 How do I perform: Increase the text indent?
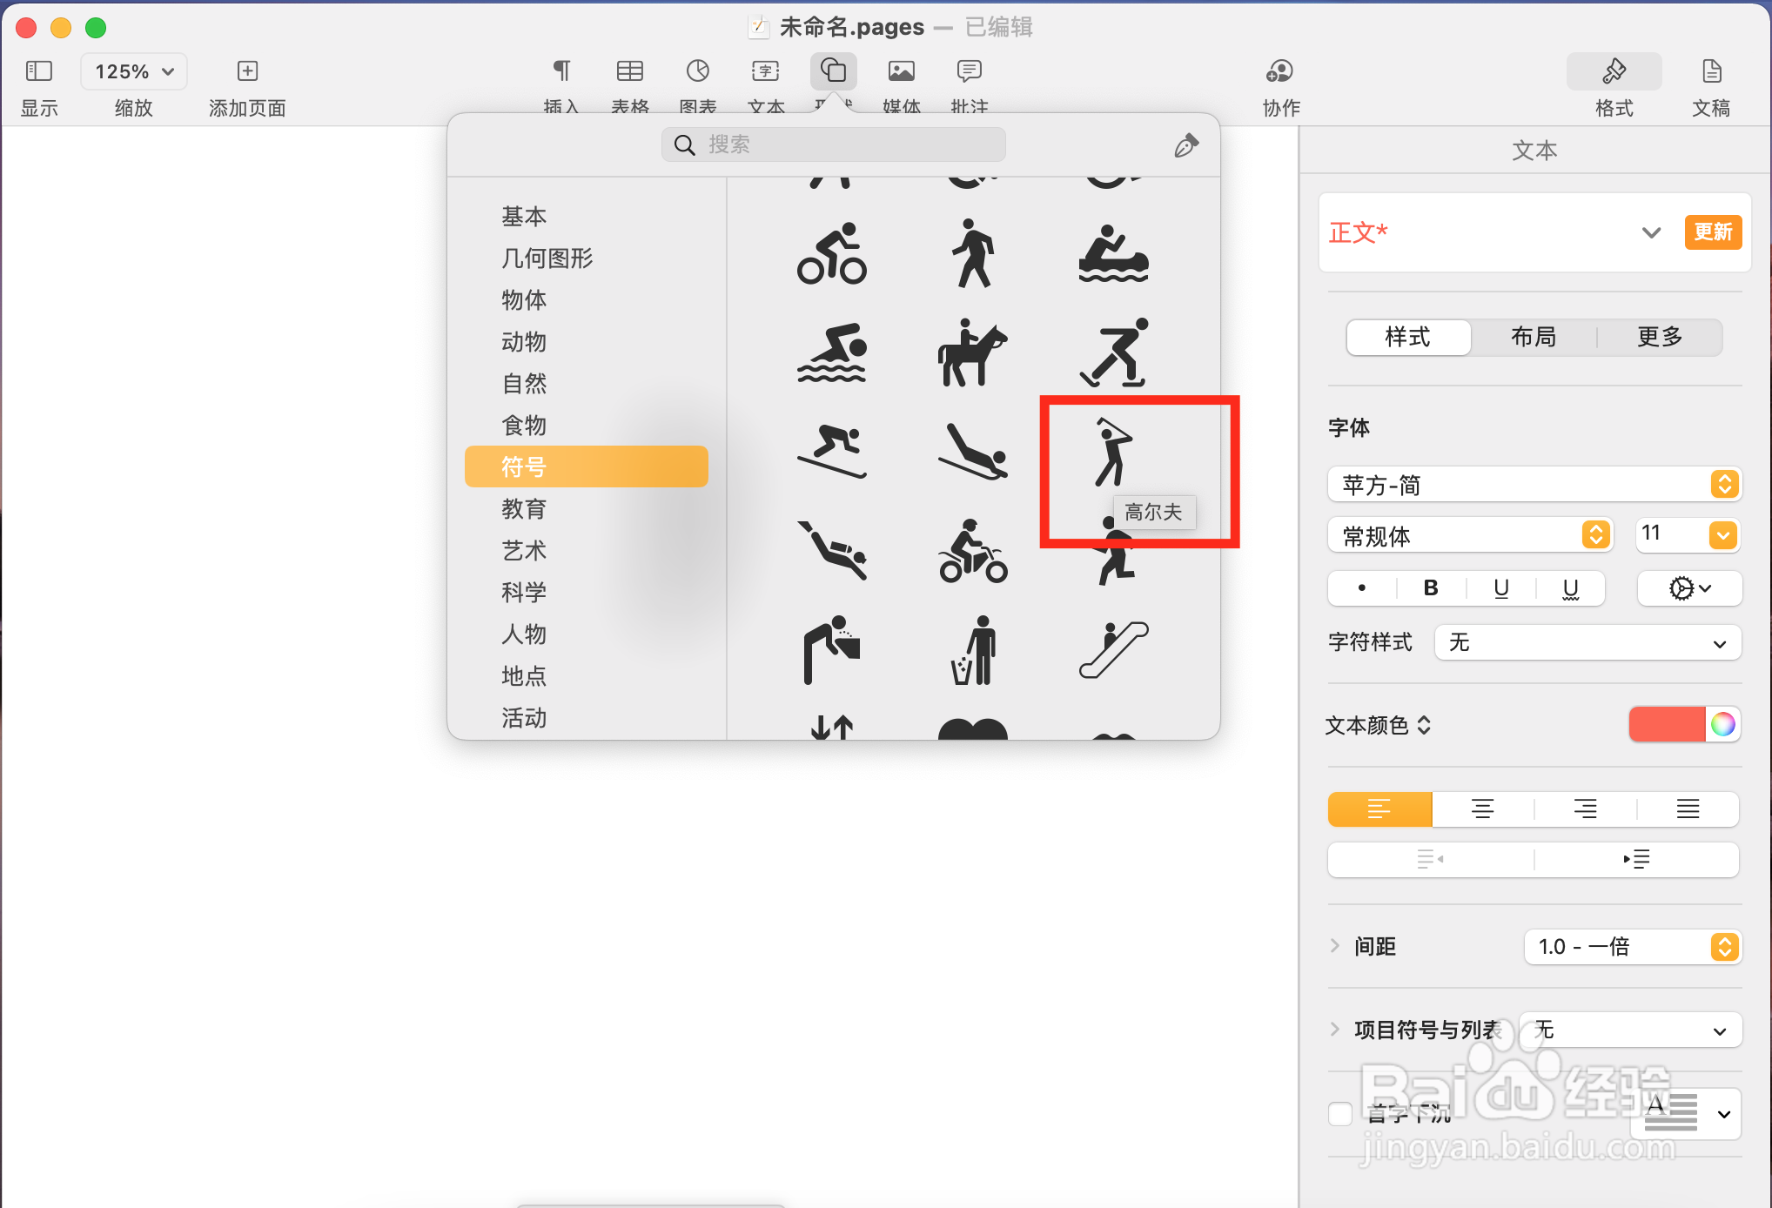tap(1636, 859)
